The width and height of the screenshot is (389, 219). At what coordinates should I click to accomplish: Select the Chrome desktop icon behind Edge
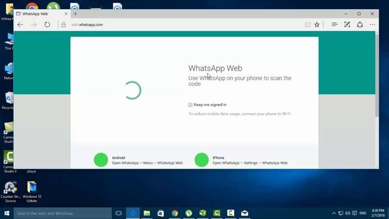click(x=32, y=7)
